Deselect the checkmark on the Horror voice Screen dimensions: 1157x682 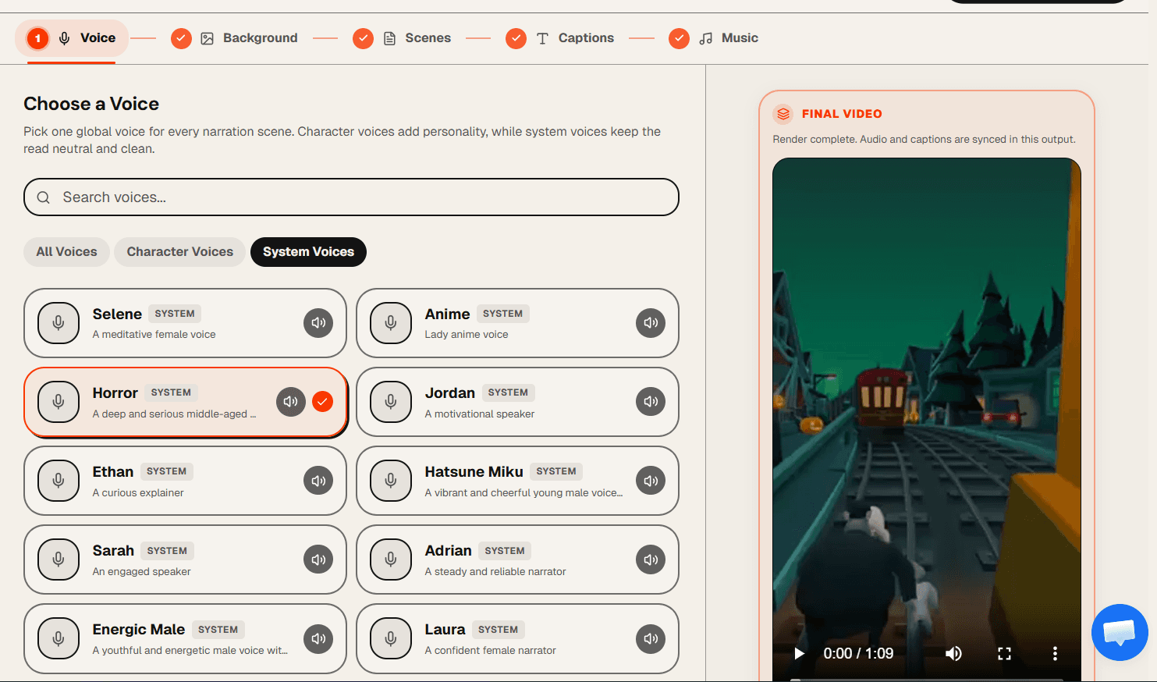[x=321, y=401]
